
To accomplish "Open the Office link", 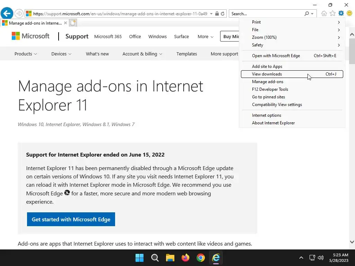I will [x=135, y=36].
